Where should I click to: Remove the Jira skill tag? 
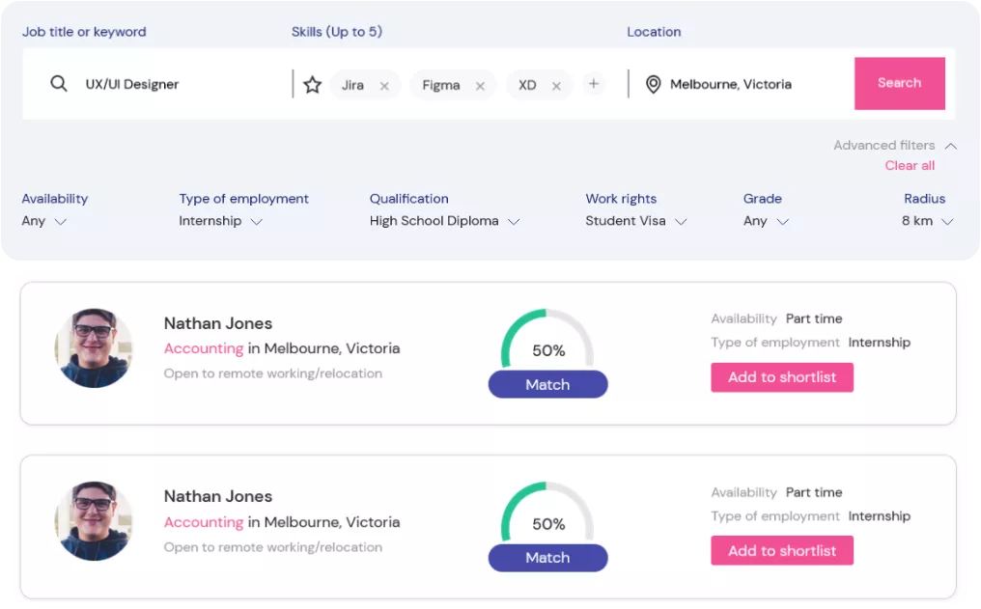pyautogui.click(x=384, y=86)
